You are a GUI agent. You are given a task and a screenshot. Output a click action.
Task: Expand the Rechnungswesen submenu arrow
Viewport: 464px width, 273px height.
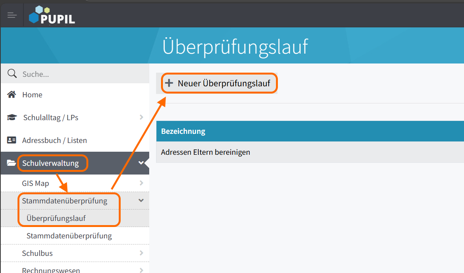(141, 270)
